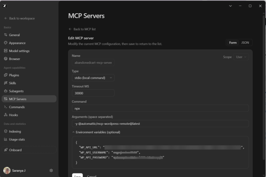The width and height of the screenshot is (266, 177).
Task: Click the MCP Servers sidebar icon
Action: point(6,99)
